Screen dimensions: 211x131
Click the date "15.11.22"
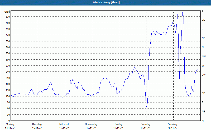37,128
